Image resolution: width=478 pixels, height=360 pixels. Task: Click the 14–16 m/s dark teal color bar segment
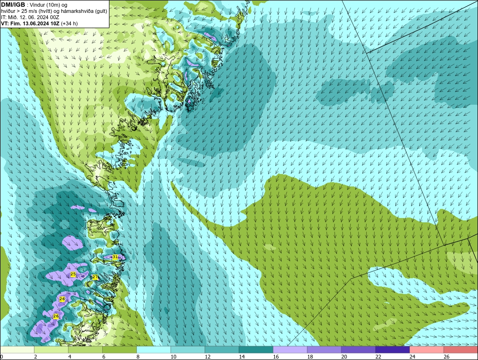coord(256,349)
